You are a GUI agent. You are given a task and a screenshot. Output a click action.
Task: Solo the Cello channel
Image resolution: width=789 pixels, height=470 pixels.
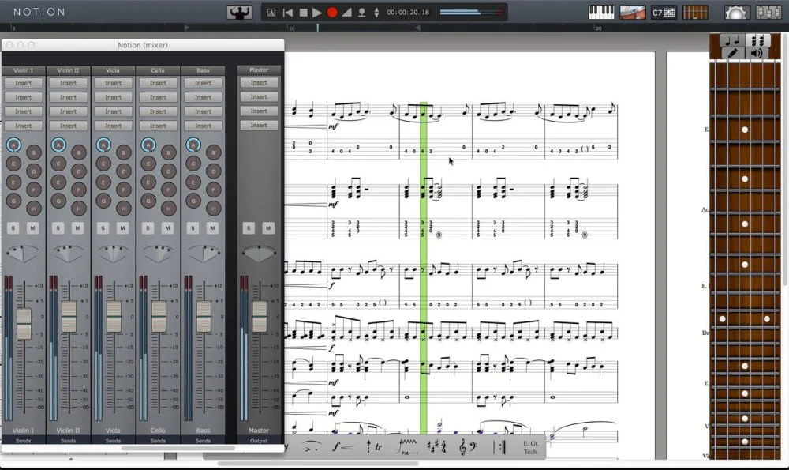[148, 228]
